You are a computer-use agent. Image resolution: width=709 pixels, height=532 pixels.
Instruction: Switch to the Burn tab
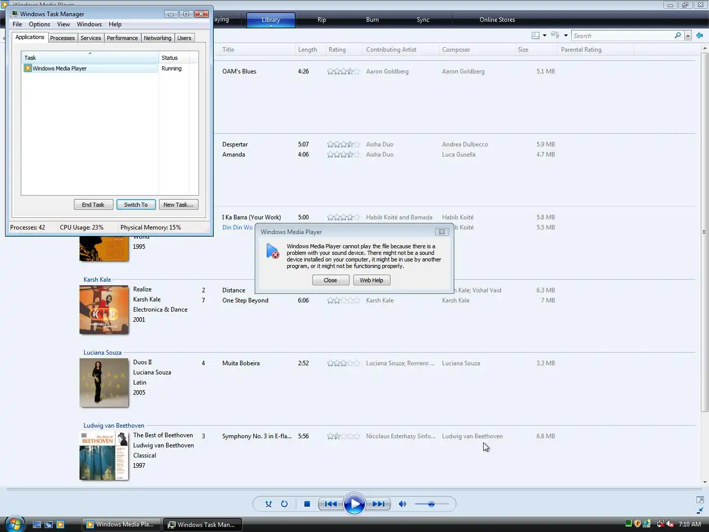click(372, 20)
